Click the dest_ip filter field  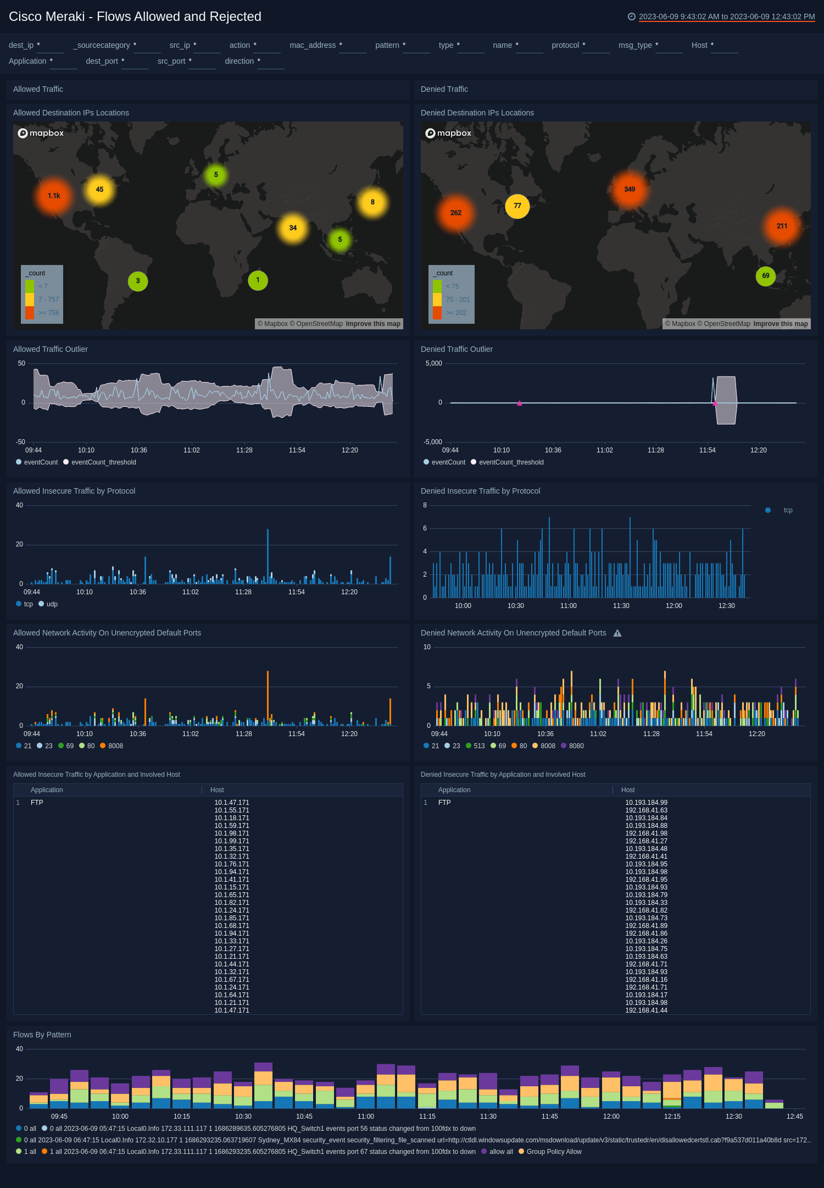click(51, 46)
